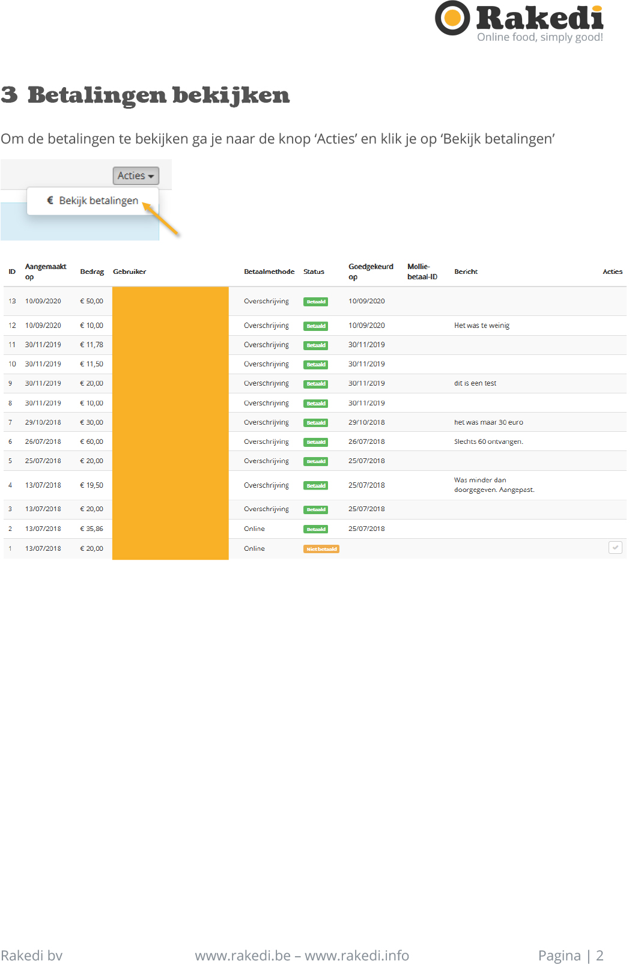Select 'Bekijk betalingen' menu entry

99,201
